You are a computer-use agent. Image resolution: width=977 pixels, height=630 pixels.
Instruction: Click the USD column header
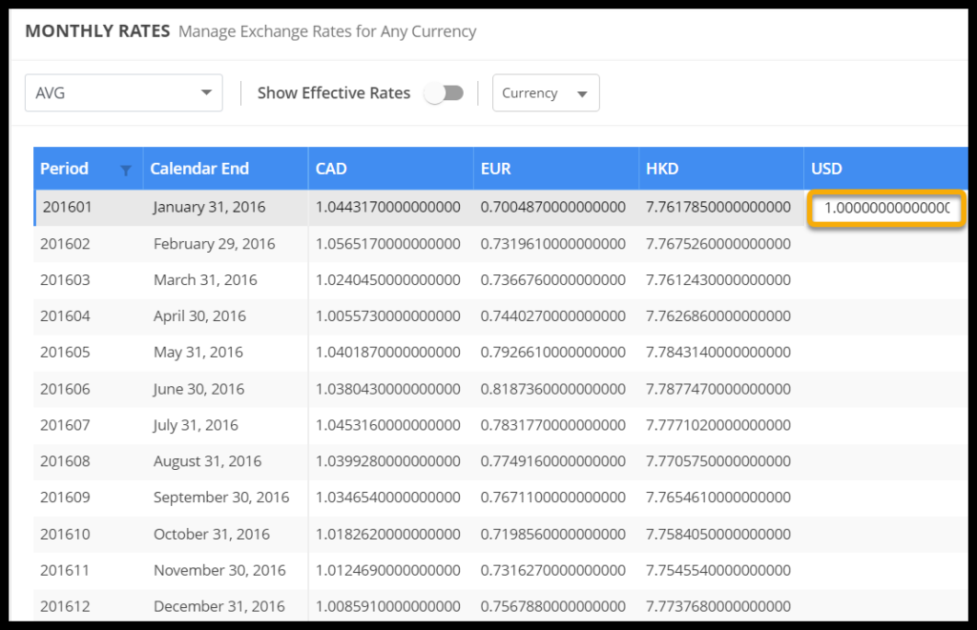826,169
